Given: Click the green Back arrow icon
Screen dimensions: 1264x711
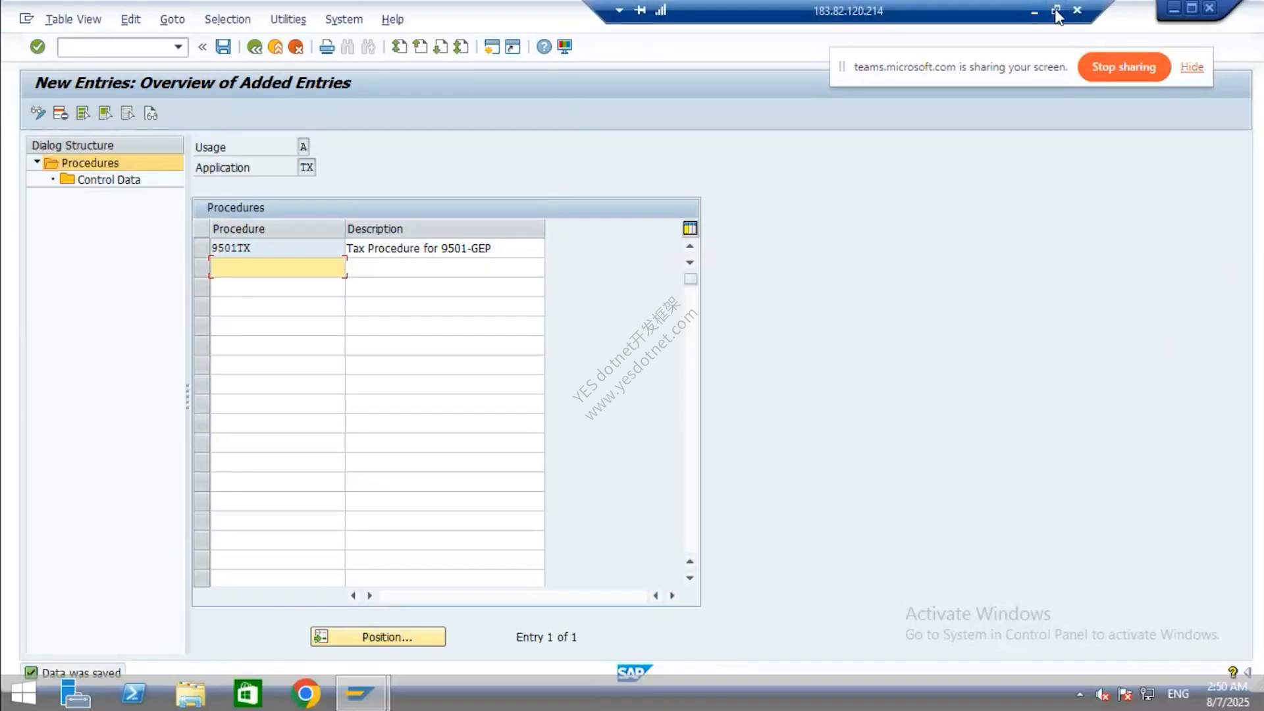Looking at the screenshot, I should (255, 47).
